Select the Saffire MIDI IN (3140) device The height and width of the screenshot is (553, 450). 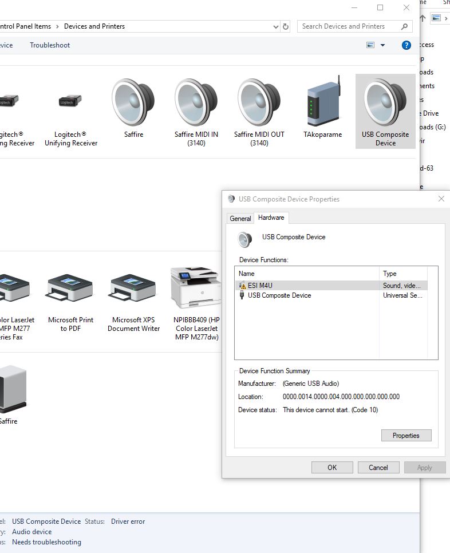(196, 102)
